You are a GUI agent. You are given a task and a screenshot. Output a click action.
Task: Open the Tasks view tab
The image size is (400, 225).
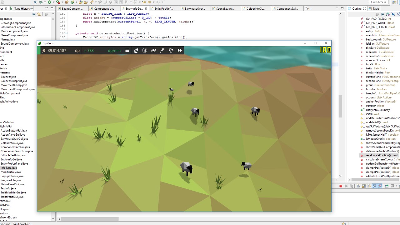pyautogui.click(x=373, y=8)
